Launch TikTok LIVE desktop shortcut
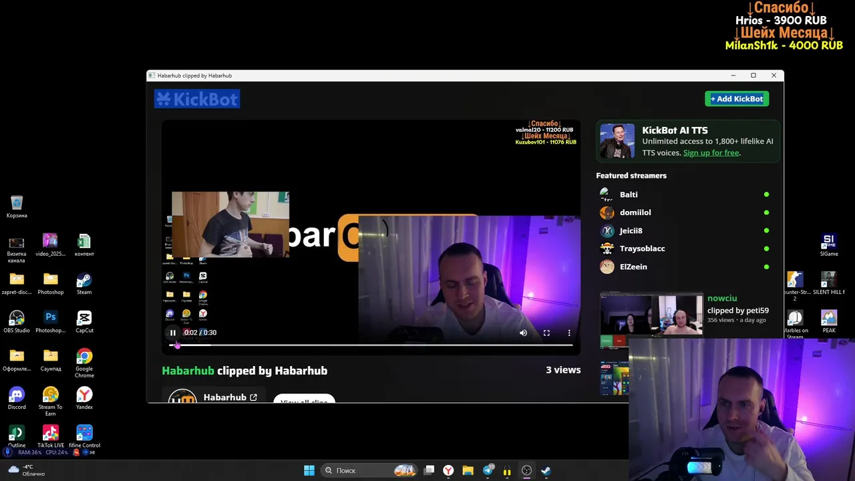The height and width of the screenshot is (481, 855). coord(50,436)
